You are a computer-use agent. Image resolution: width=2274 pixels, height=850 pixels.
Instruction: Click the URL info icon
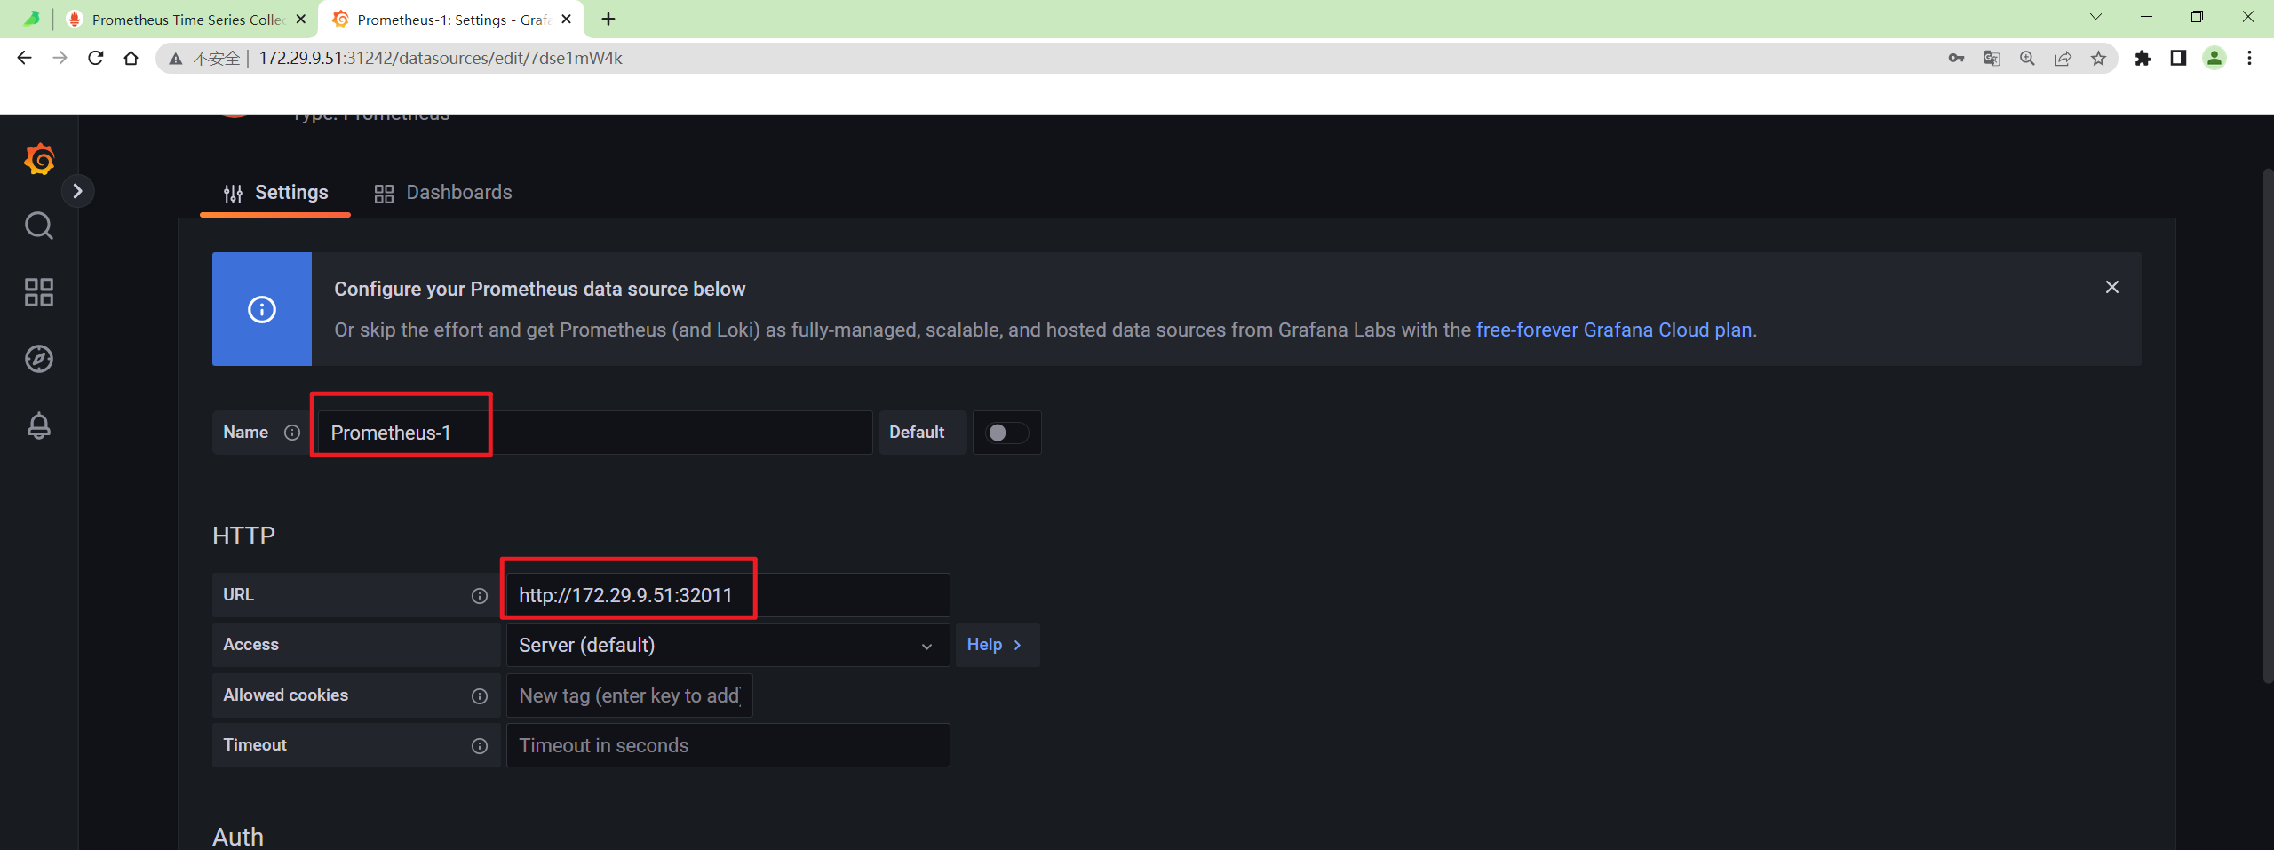[x=480, y=596]
